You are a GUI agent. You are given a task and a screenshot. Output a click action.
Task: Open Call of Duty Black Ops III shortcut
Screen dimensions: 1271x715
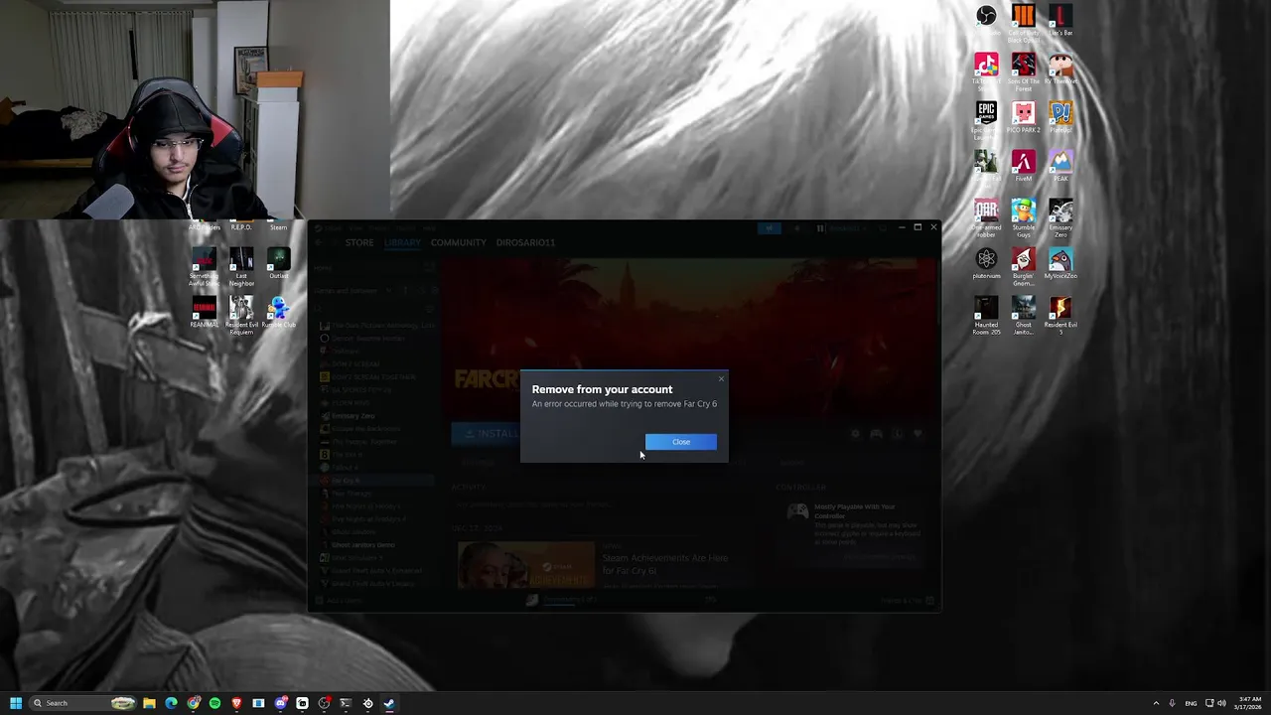[x=1023, y=22]
